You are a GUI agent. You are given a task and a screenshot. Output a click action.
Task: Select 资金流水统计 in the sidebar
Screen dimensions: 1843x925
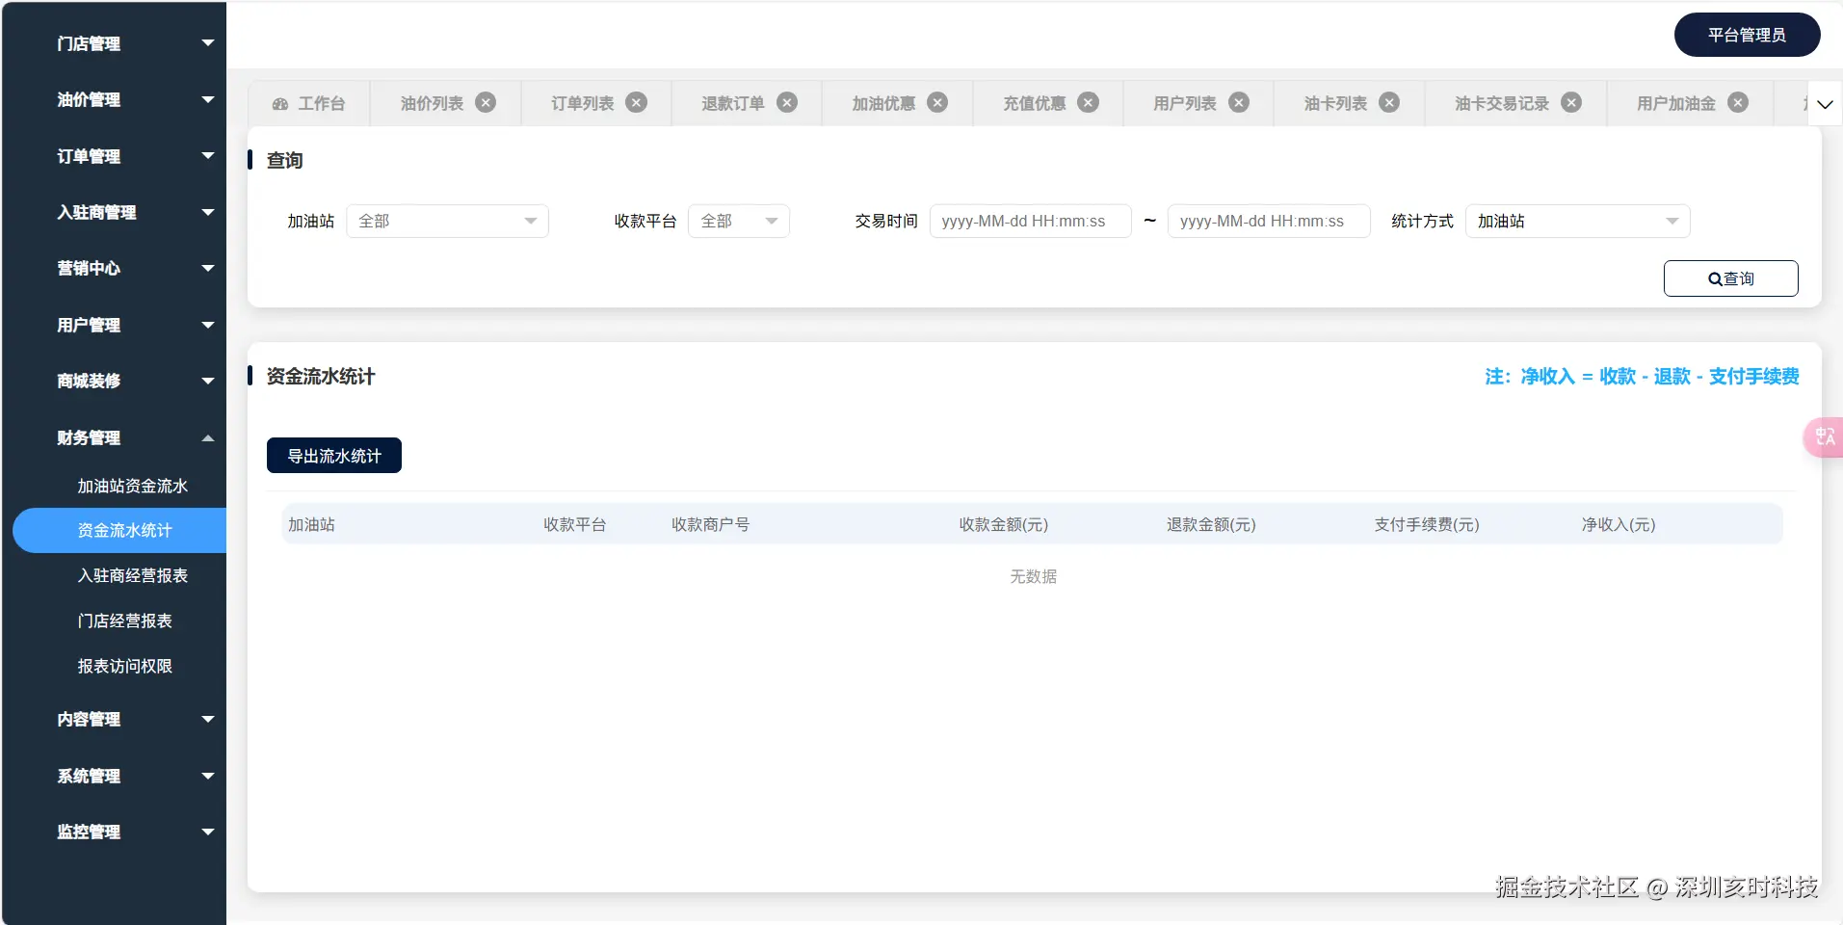(119, 530)
